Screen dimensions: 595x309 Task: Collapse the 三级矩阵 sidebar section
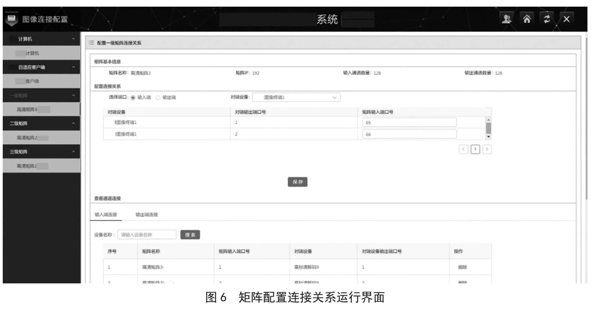click(x=73, y=152)
